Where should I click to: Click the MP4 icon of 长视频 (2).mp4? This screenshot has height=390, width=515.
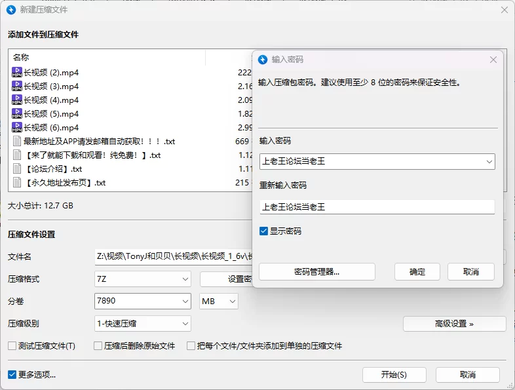coord(17,73)
